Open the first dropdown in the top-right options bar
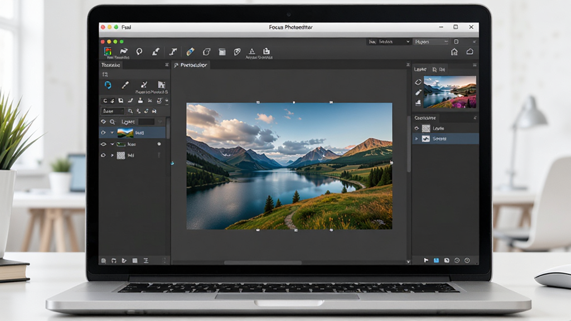The width and height of the screenshot is (571, 321). 389,42
